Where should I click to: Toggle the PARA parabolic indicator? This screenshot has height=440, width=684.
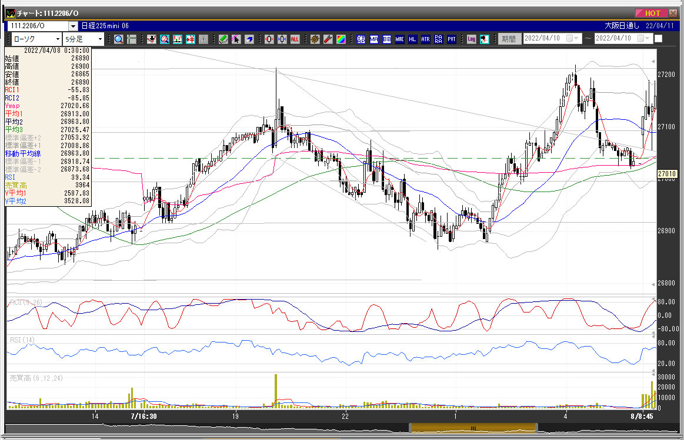(x=438, y=39)
